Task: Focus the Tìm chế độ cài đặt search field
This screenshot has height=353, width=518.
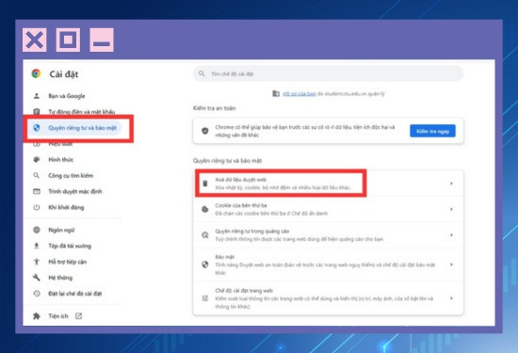Action: (x=328, y=73)
